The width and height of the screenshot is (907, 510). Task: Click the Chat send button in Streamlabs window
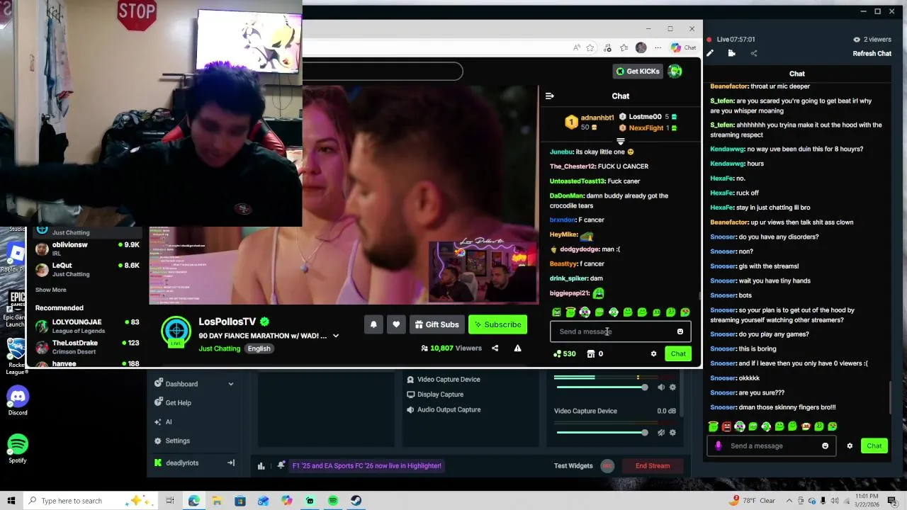coord(874,446)
